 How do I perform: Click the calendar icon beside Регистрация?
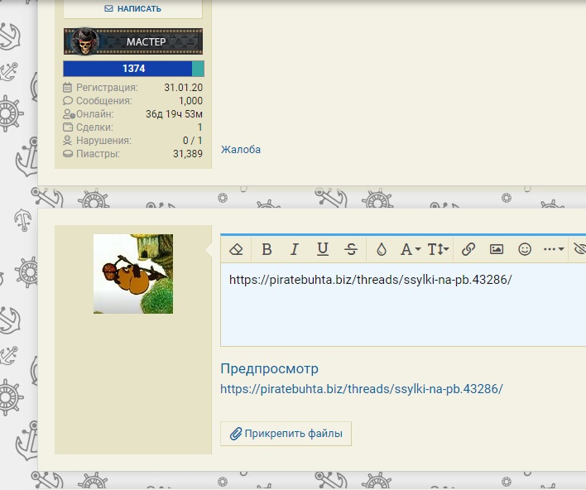pyautogui.click(x=67, y=88)
